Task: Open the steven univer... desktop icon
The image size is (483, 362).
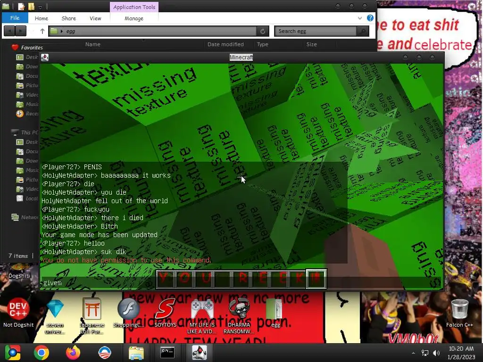Action: click(x=55, y=316)
